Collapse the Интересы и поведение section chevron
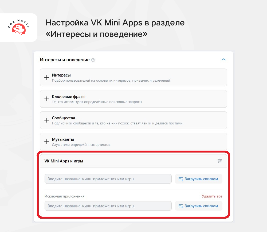Viewport: 267px width, 232px height. point(223,59)
